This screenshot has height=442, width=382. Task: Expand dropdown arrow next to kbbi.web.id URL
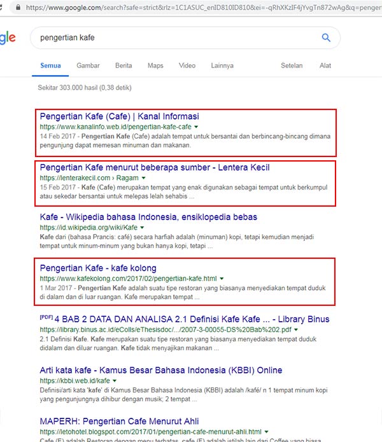(x=115, y=381)
